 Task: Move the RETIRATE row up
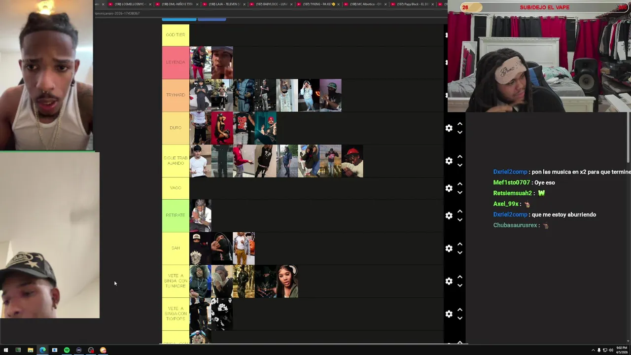tap(460, 212)
